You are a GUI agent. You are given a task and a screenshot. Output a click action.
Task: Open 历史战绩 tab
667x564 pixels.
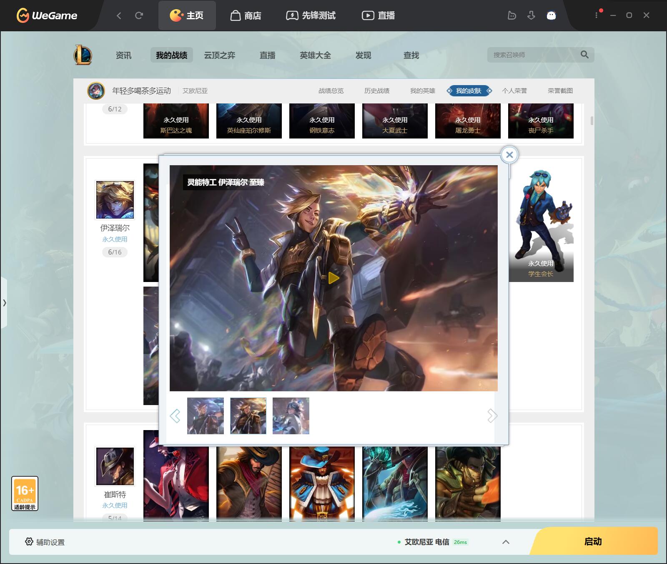click(377, 91)
